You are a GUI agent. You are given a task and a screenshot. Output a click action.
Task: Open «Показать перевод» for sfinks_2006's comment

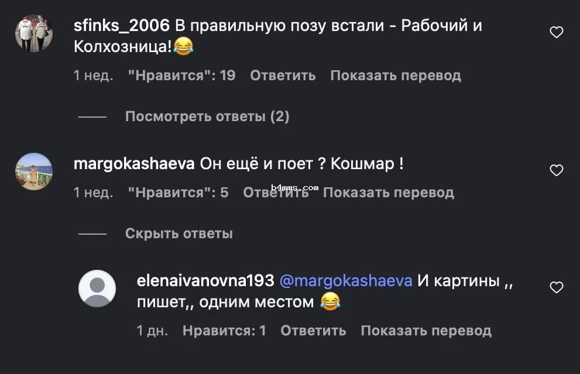tap(396, 75)
